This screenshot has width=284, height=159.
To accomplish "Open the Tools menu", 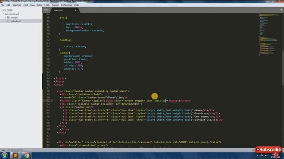I will coord(47,5).
